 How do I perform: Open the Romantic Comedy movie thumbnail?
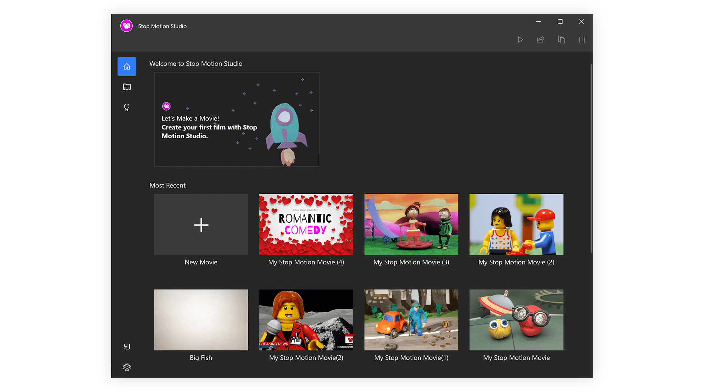pyautogui.click(x=306, y=224)
